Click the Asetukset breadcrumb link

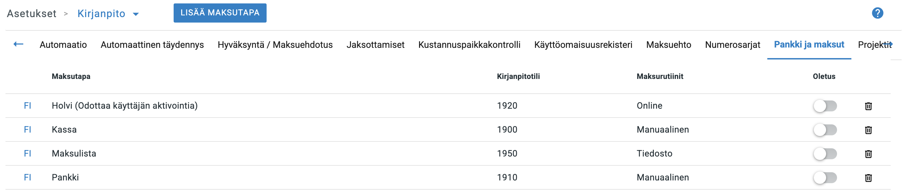[31, 14]
